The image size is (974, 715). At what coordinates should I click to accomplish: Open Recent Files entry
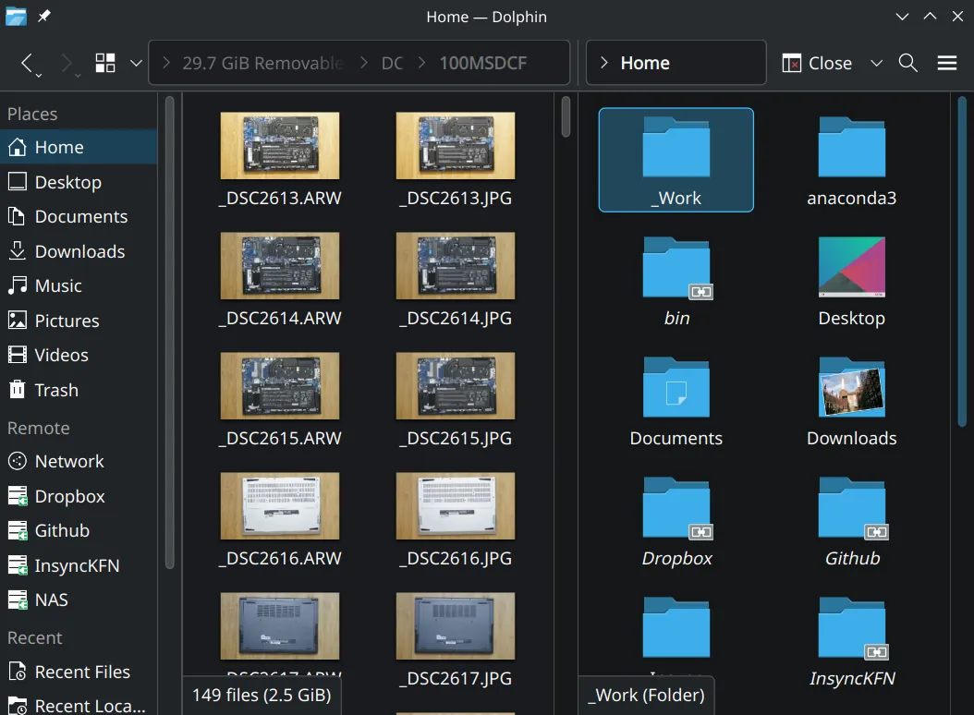point(79,672)
